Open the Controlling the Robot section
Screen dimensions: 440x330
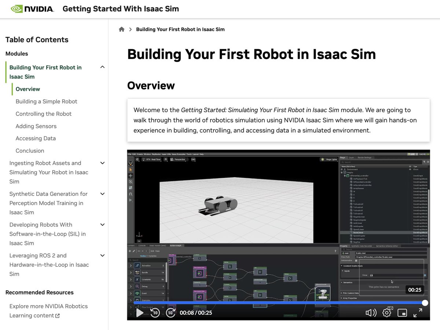44,114
